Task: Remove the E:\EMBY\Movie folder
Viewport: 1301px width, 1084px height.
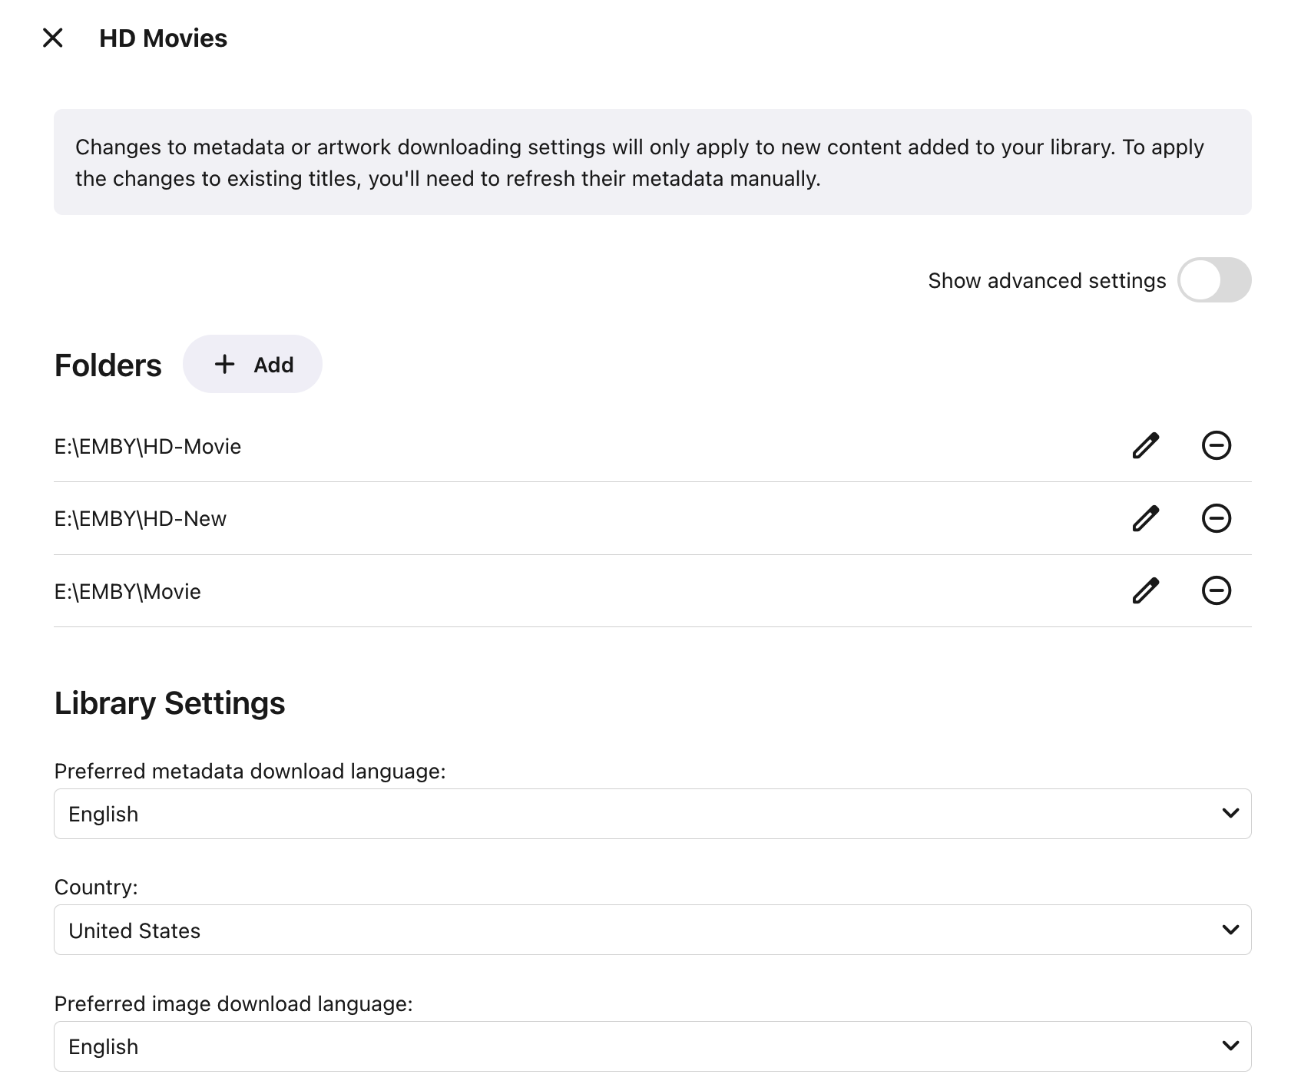Action: 1216,590
